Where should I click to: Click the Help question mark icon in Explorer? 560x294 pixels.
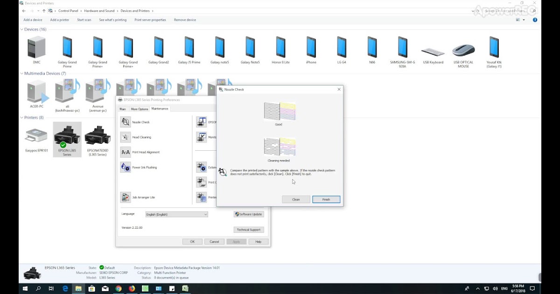535,20
